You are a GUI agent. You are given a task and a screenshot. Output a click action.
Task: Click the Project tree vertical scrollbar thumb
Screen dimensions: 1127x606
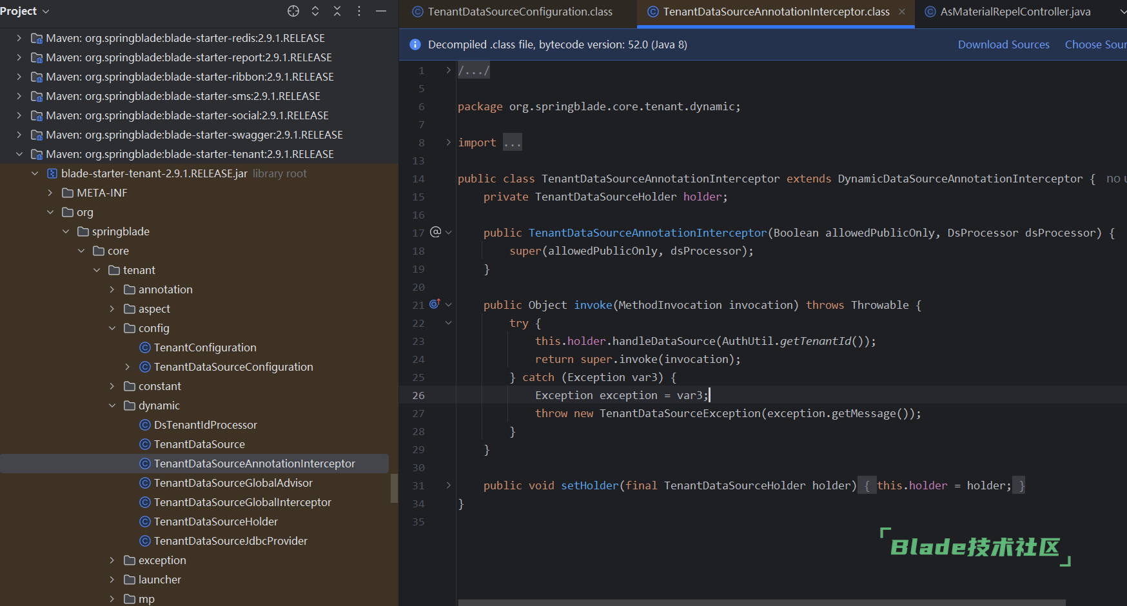point(394,488)
